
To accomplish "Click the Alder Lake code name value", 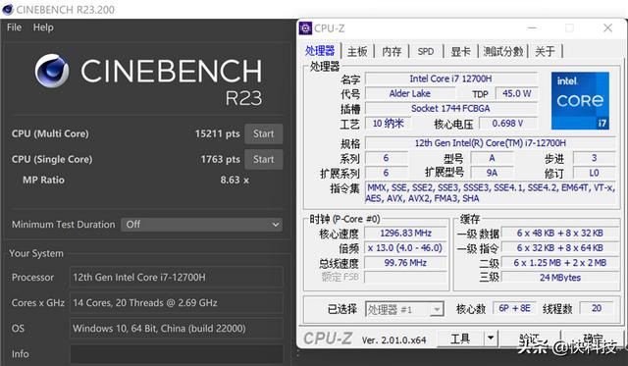I will click(x=410, y=93).
